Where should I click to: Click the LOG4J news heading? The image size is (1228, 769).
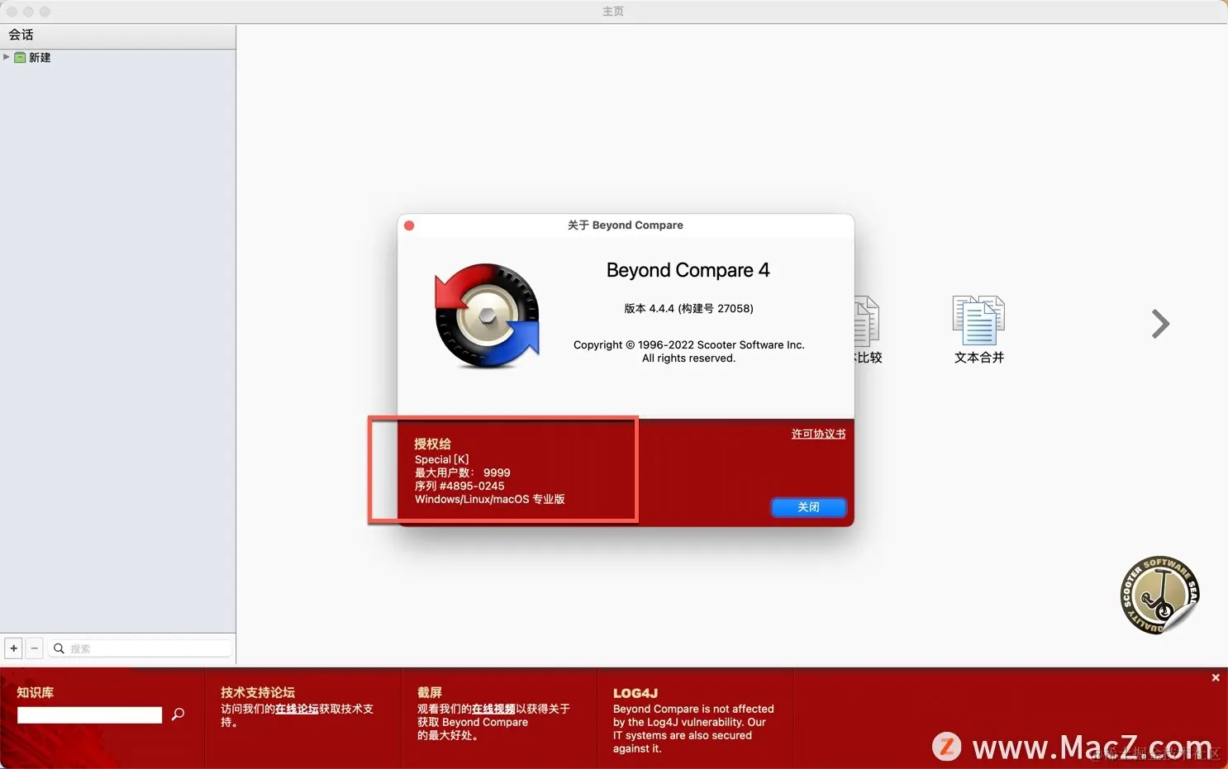click(x=635, y=693)
